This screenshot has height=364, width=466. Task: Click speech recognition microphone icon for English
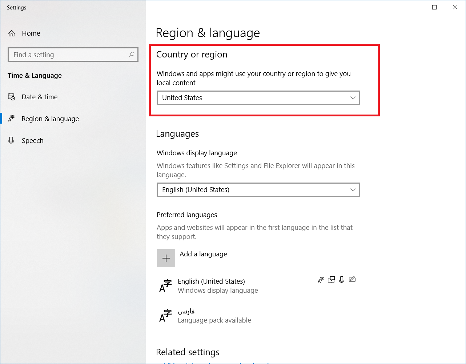click(x=342, y=280)
